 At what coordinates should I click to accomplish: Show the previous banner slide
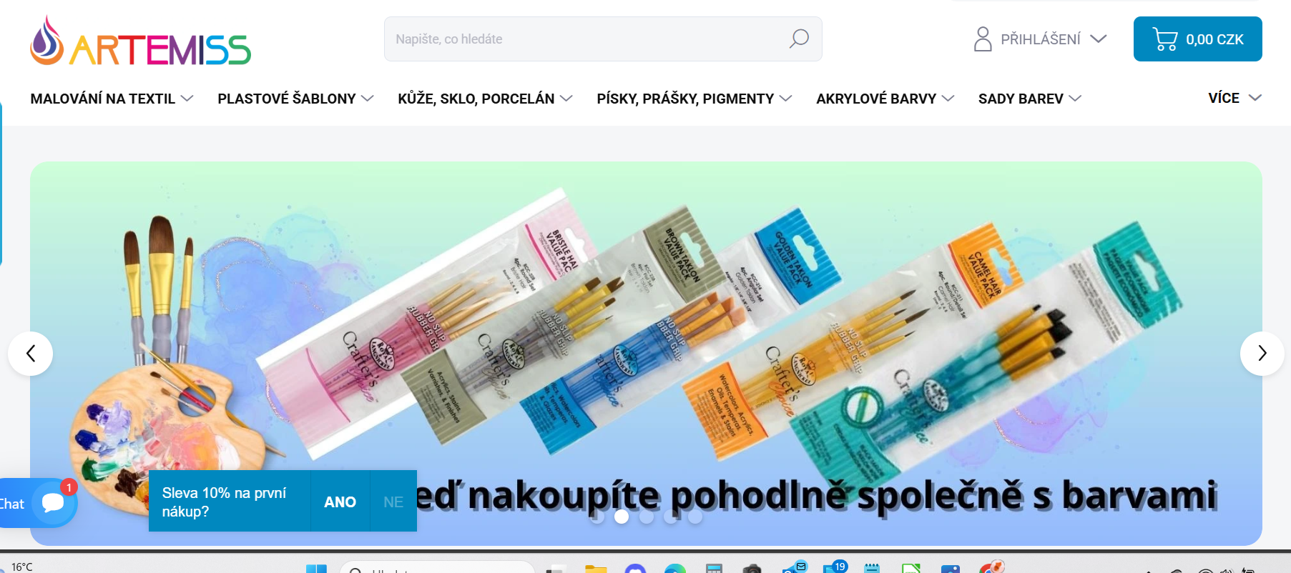click(x=31, y=354)
